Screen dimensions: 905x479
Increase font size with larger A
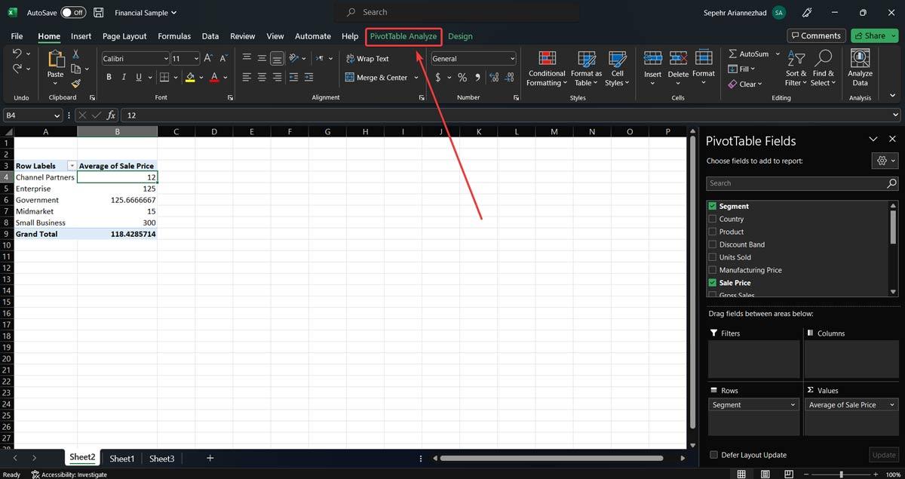pyautogui.click(x=208, y=58)
